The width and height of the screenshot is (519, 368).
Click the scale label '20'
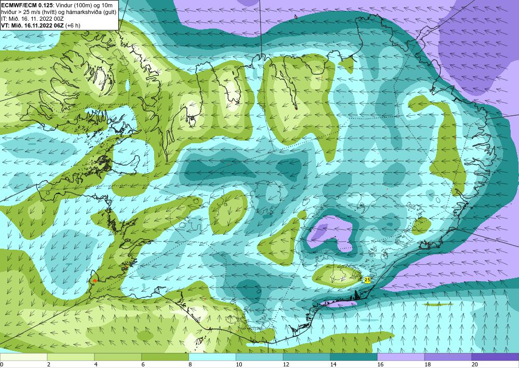pyautogui.click(x=475, y=365)
